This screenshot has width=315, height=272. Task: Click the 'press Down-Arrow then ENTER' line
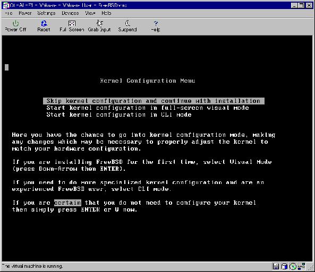pos(69,169)
